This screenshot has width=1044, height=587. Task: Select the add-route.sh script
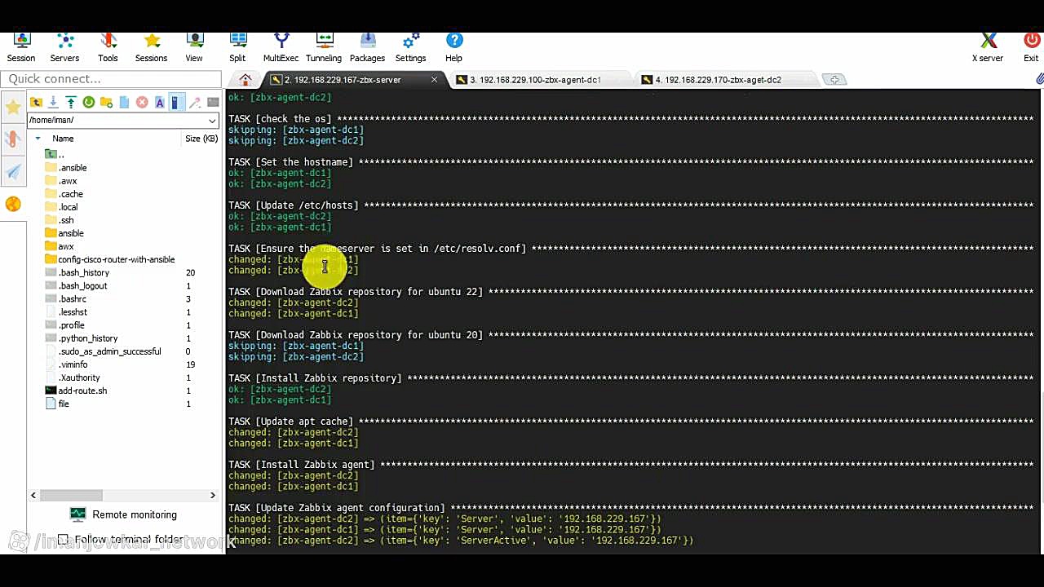click(76, 391)
